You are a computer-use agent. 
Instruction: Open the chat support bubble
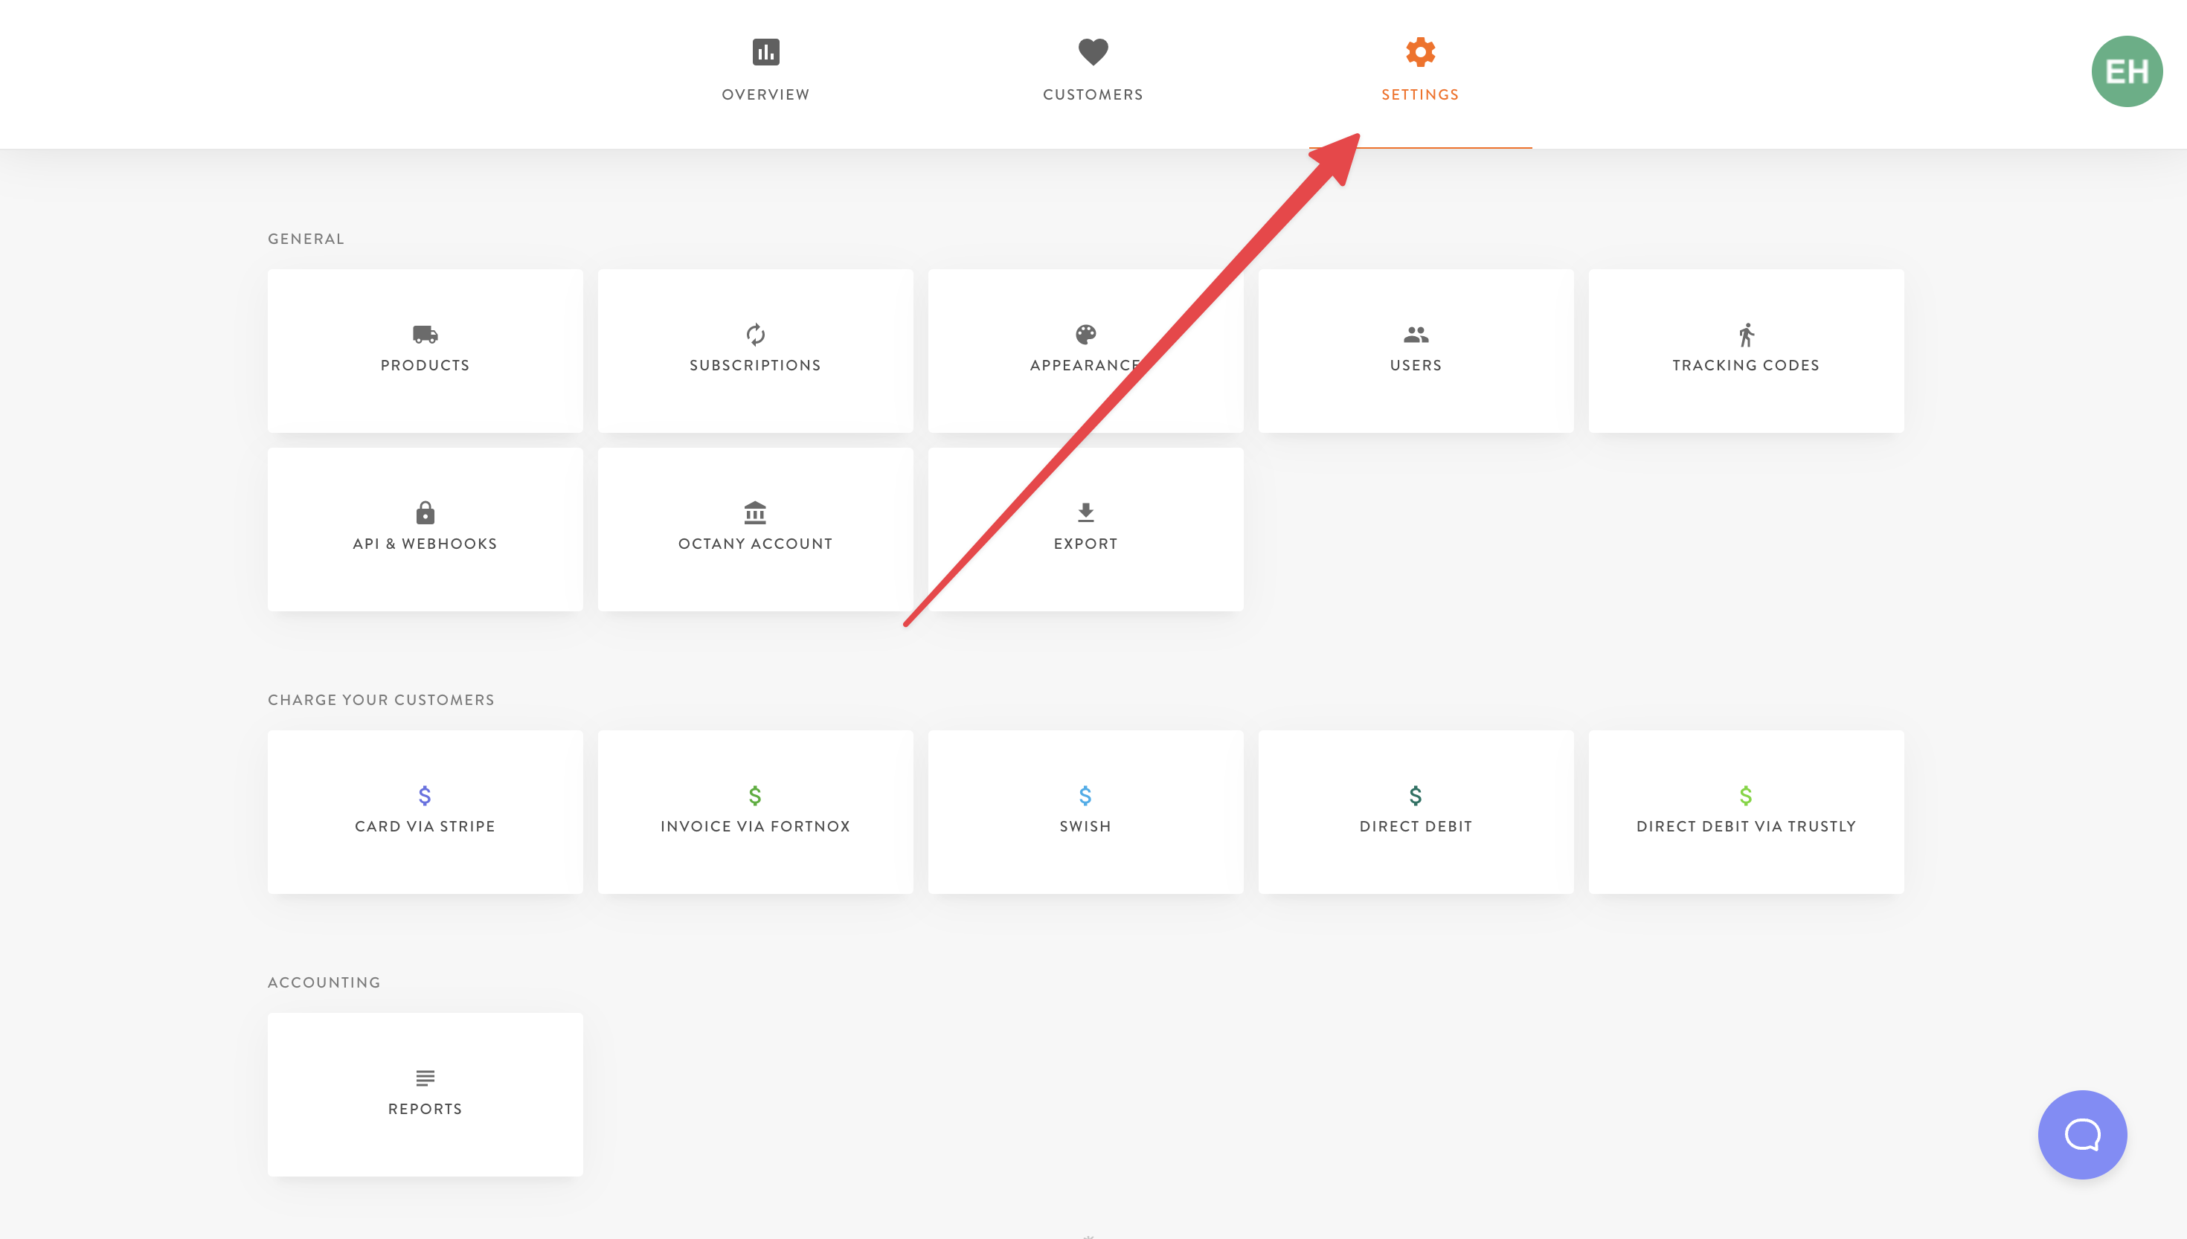pyautogui.click(x=2081, y=1133)
